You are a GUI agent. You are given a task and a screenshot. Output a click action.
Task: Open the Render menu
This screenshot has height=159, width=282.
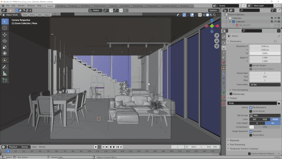(21, 6)
